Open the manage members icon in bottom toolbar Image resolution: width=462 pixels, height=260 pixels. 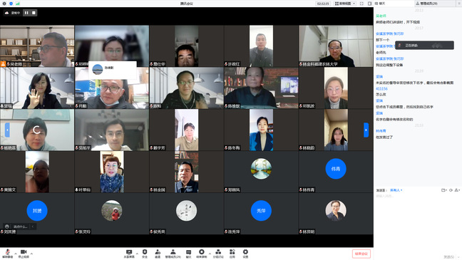173,254
